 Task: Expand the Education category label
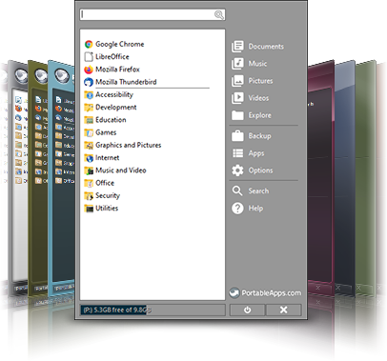(x=111, y=120)
